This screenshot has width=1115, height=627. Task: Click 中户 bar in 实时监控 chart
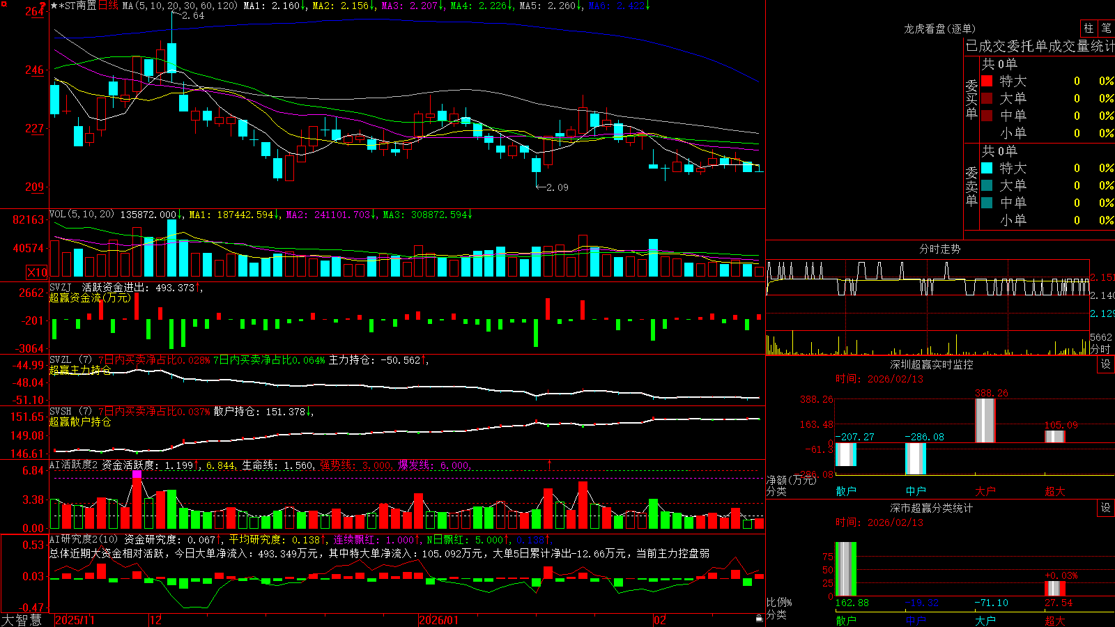915,458
